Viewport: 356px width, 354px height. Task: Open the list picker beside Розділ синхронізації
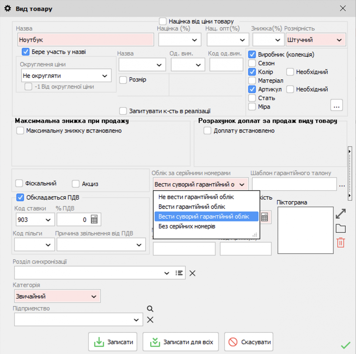(x=179, y=273)
